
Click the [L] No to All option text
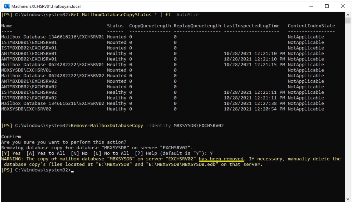(x=111, y=153)
